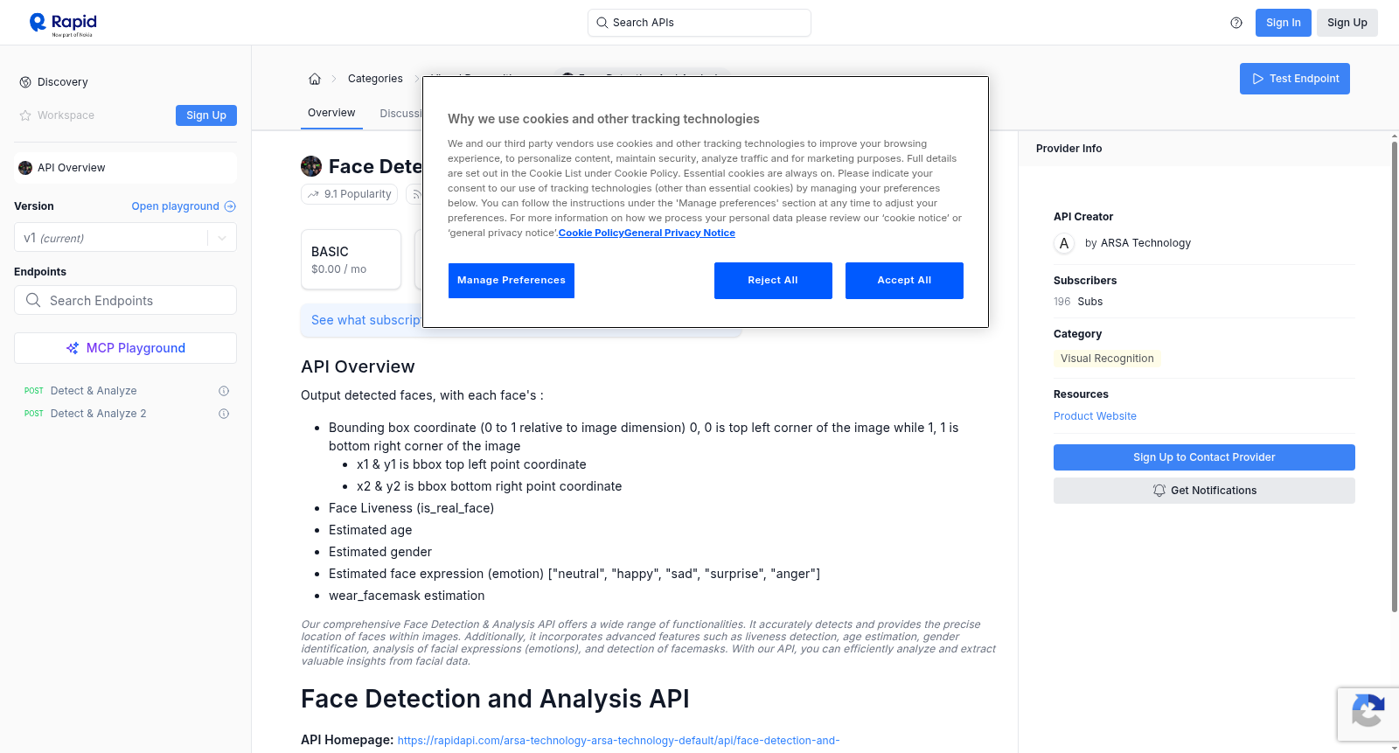1399x753 pixels.
Task: Open the MCP Playground button
Action: (x=126, y=348)
